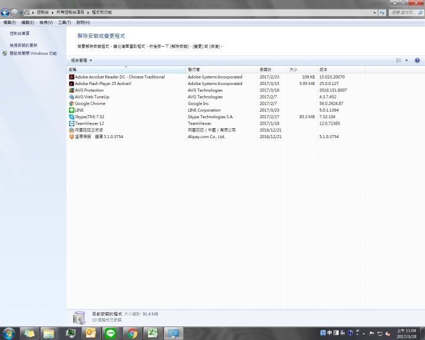Open Excel from the taskbar
This screenshot has height=340, width=425.
(153, 334)
